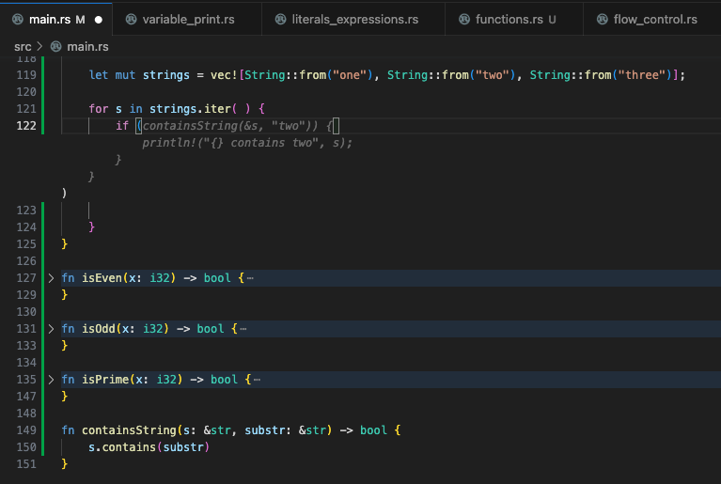Viewport: 721px width, 484px height.
Task: Click the ghost suggestion println! text
Action: tap(247, 143)
